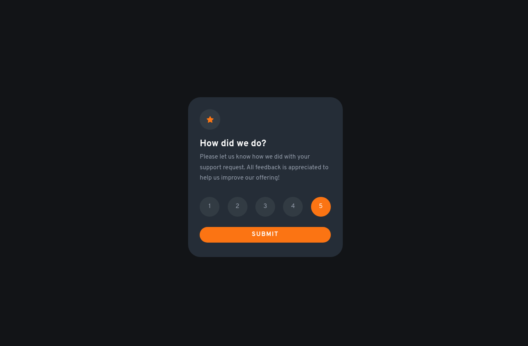Click the word "did" in the heading
Image resolution: width=528 pixels, height=346 pixels.
pos(227,143)
